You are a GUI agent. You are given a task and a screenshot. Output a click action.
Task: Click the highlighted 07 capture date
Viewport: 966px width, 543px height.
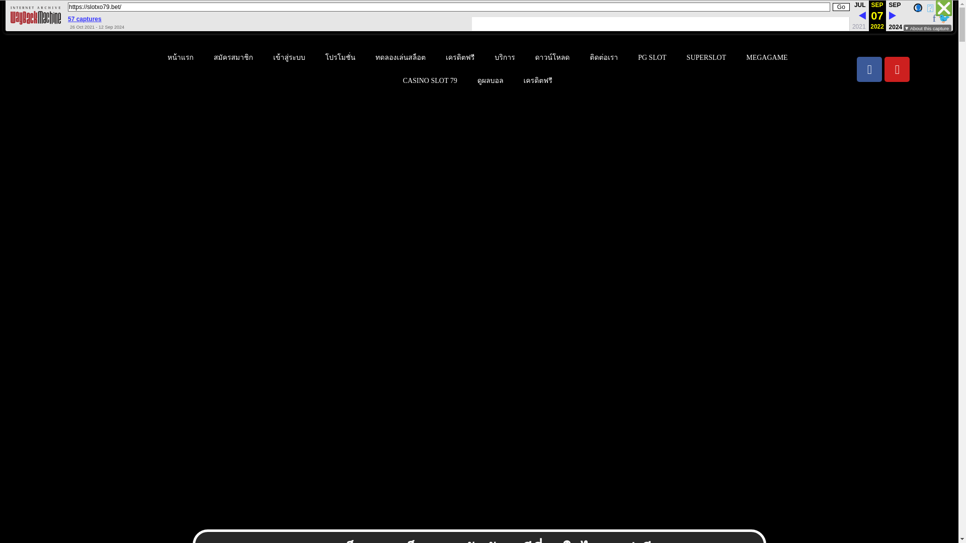877,16
